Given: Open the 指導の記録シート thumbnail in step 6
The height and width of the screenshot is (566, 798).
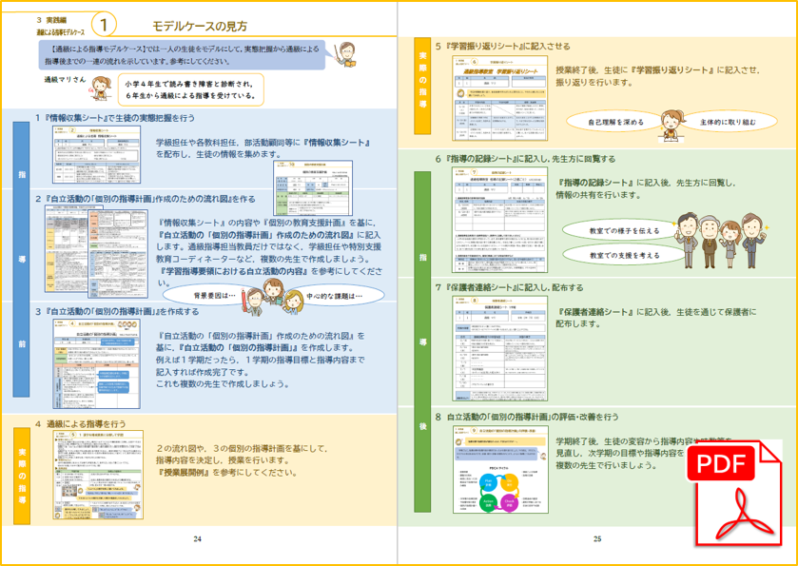Looking at the screenshot, I should [500, 220].
